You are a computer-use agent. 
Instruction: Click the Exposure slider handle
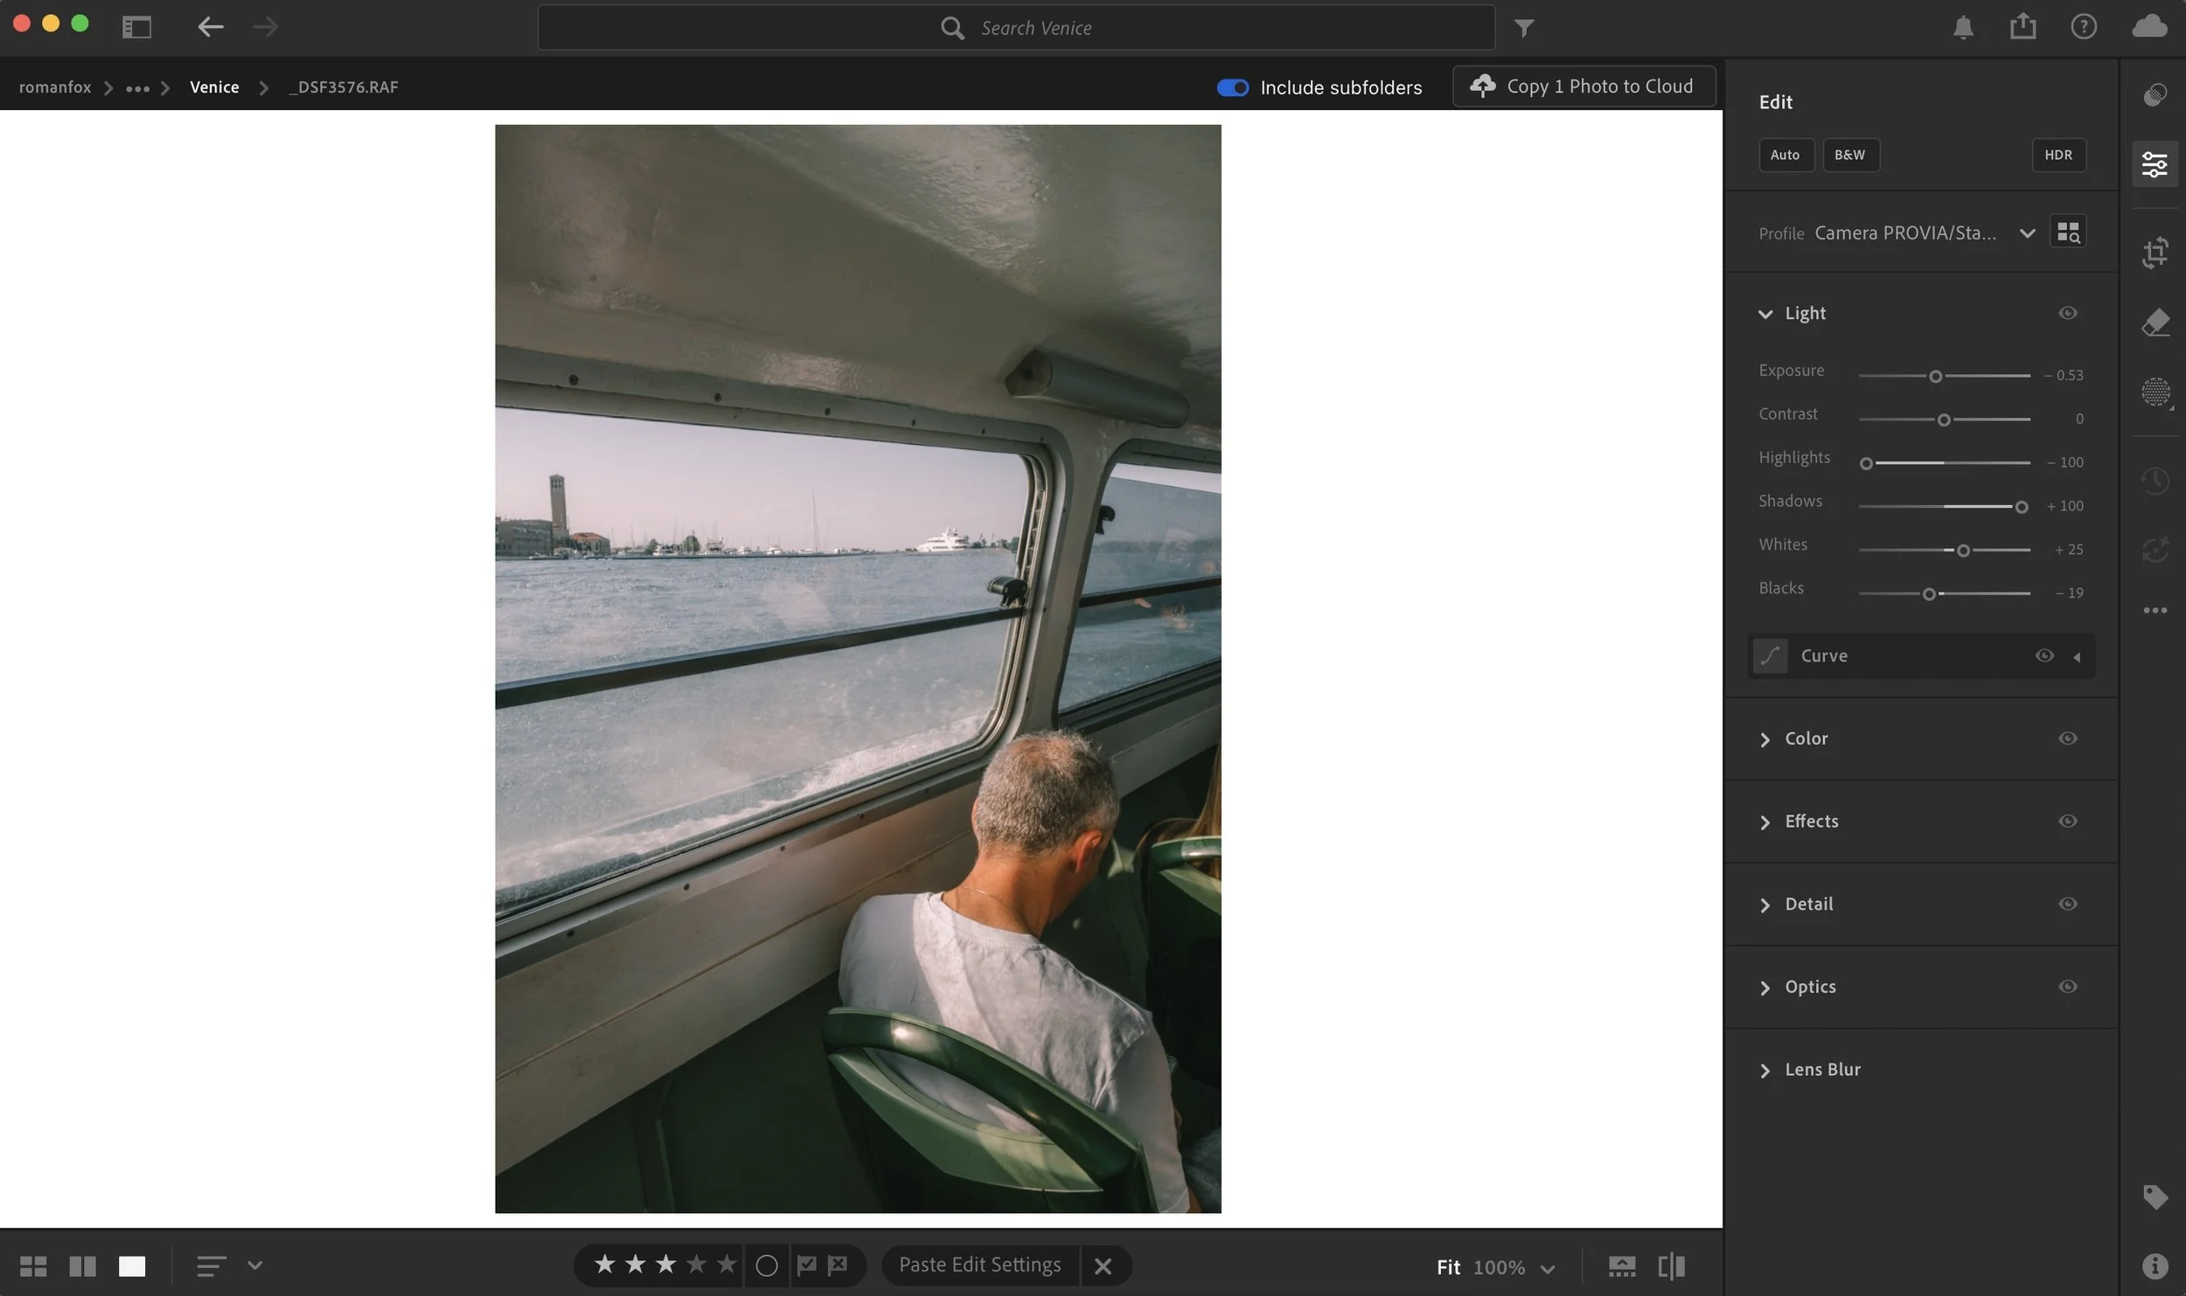1935,376
